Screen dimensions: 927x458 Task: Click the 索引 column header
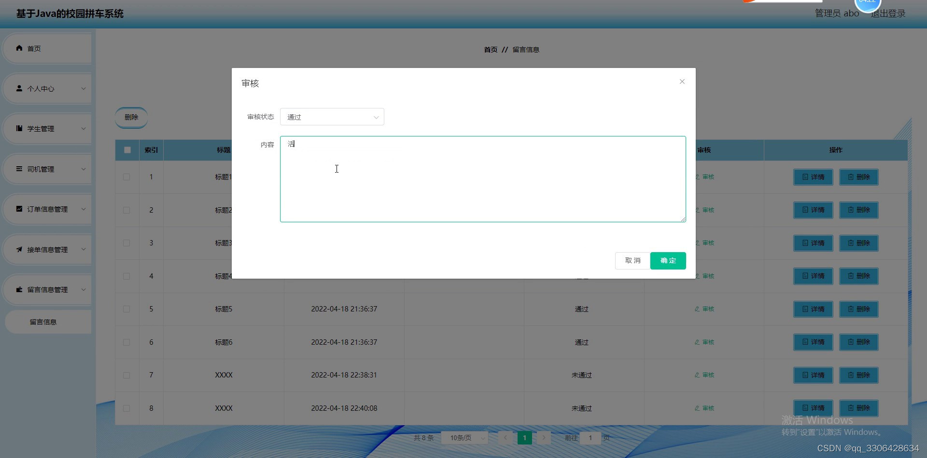pos(151,150)
